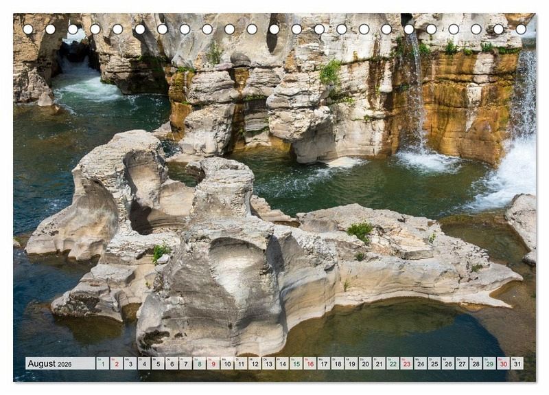Click the first binding hole at top left
549x395 pixels.
[x=28, y=29]
